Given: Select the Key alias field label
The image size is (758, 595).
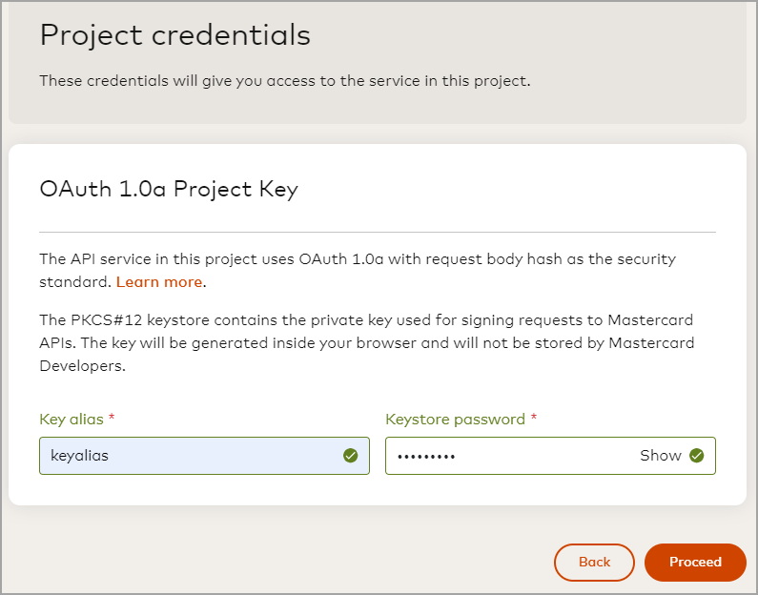Looking at the screenshot, I should (x=72, y=419).
